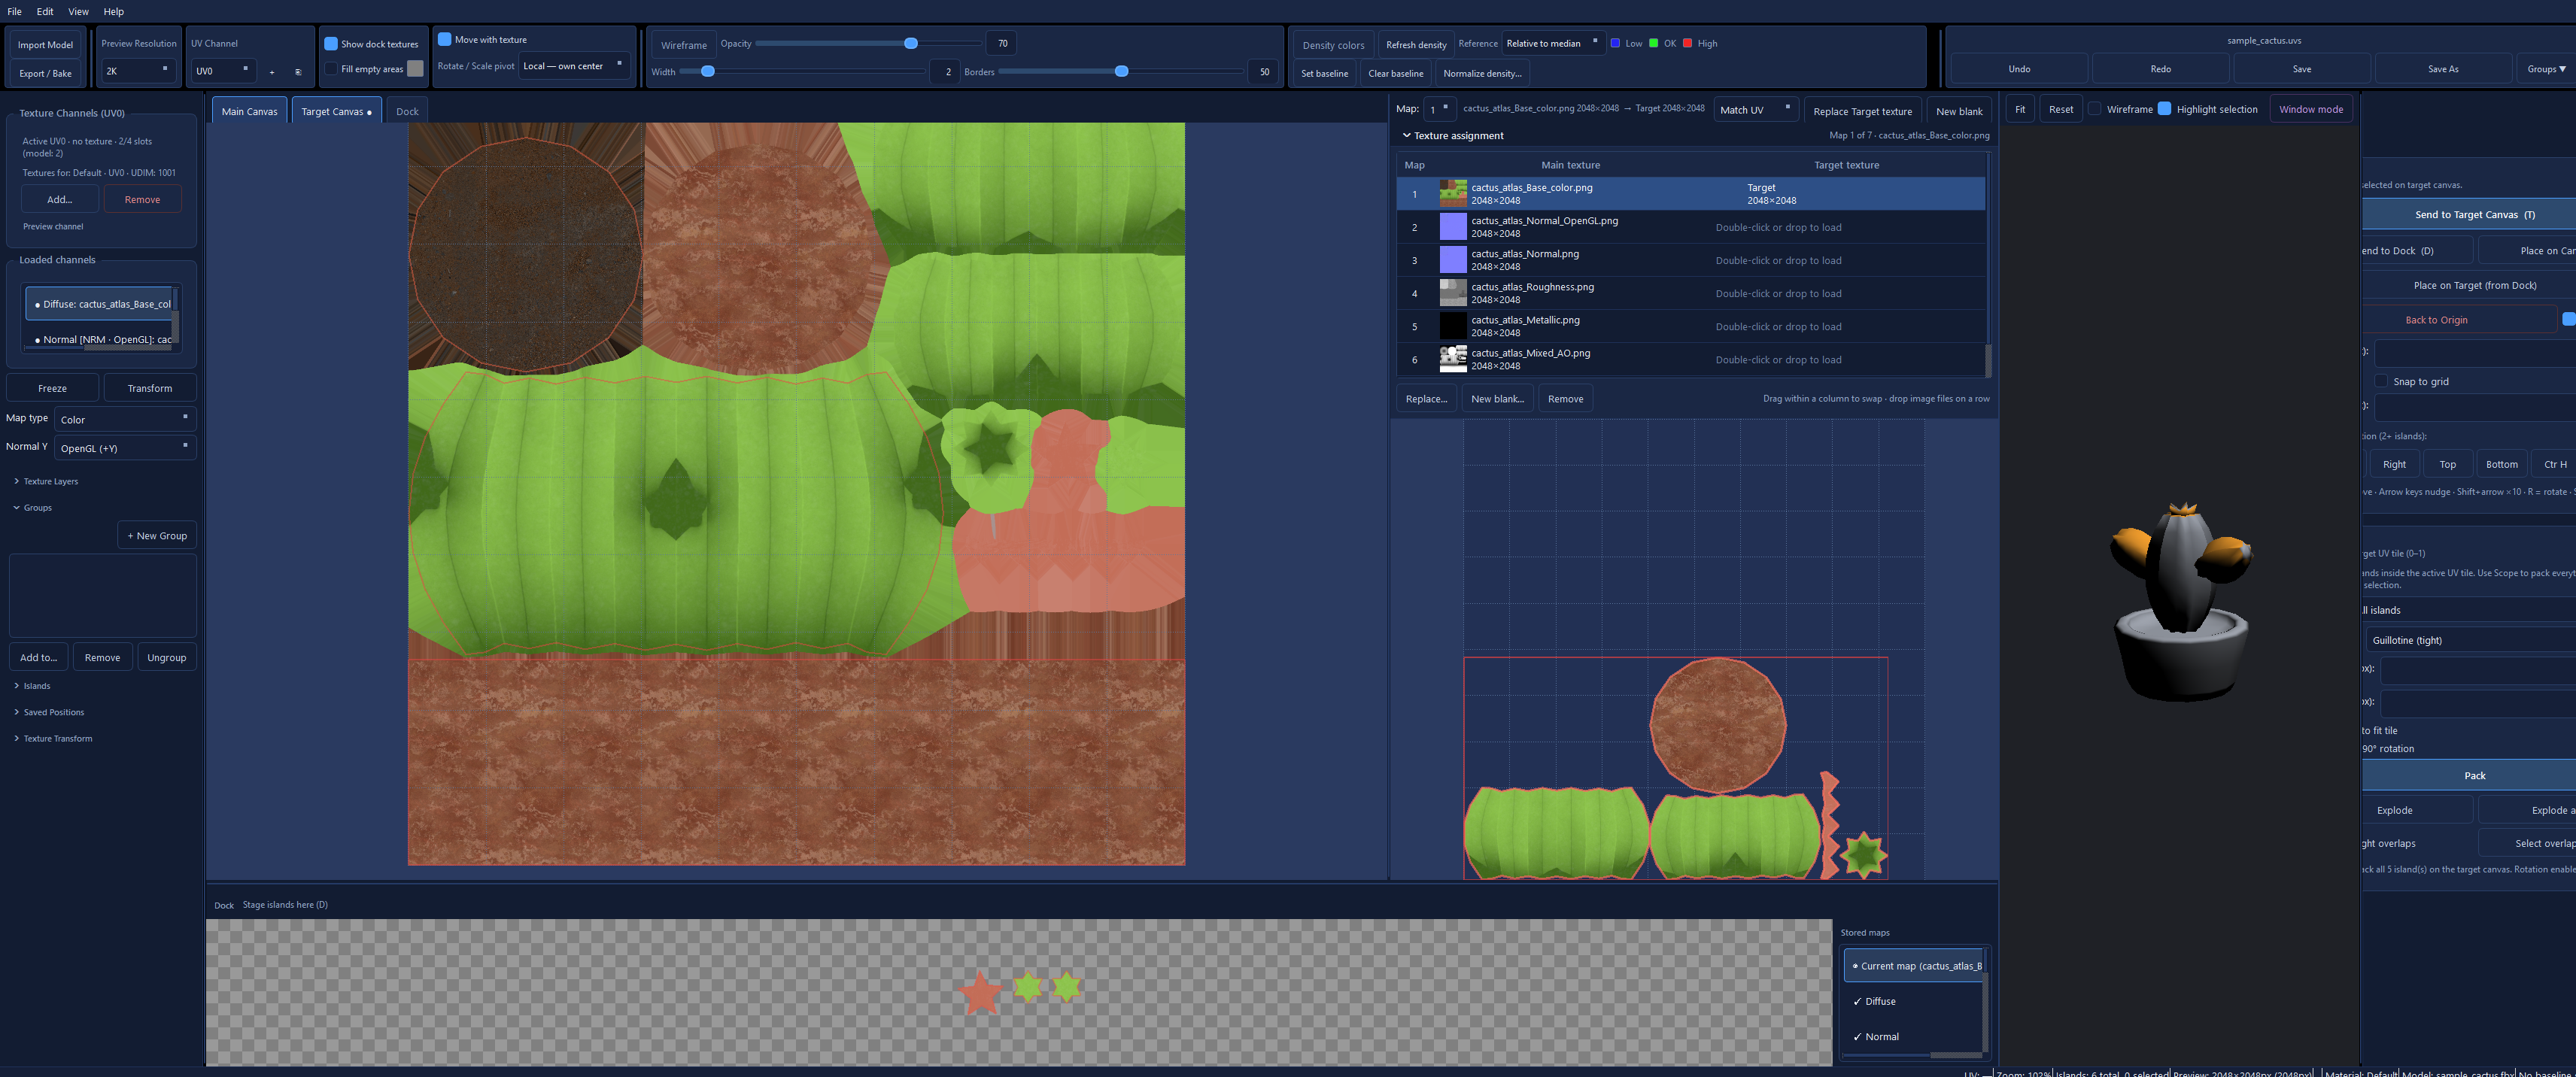Collapse the Texture assignment section
The height and width of the screenshot is (1077, 2576).
[1406, 135]
